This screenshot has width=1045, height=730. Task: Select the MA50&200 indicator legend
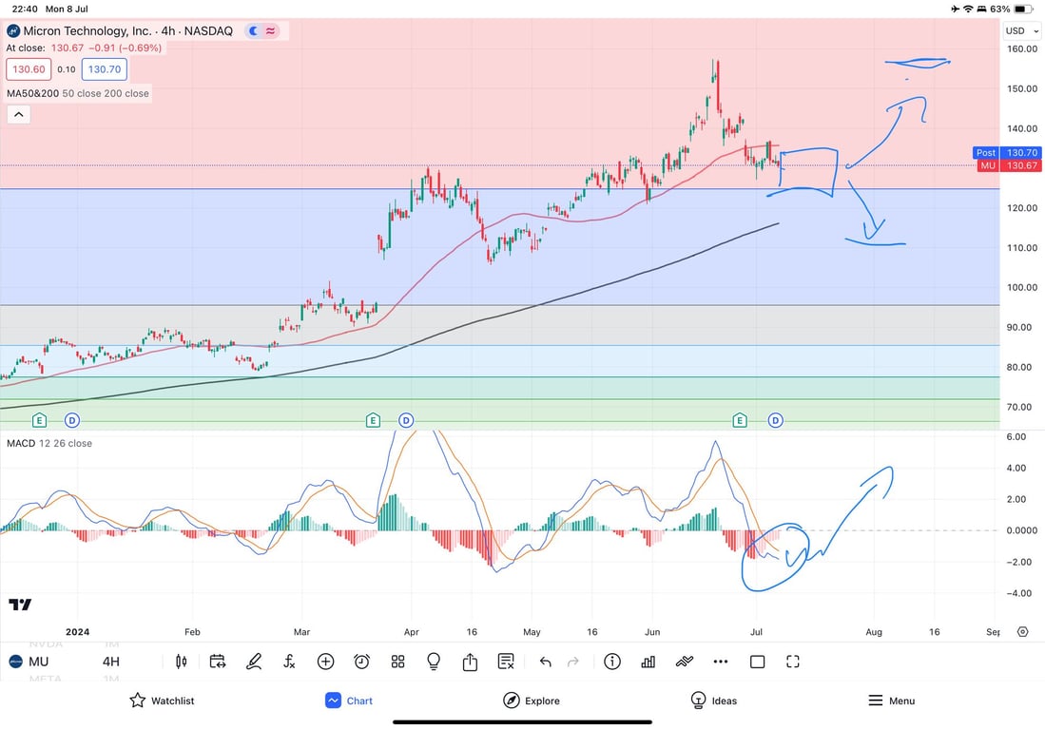point(78,93)
